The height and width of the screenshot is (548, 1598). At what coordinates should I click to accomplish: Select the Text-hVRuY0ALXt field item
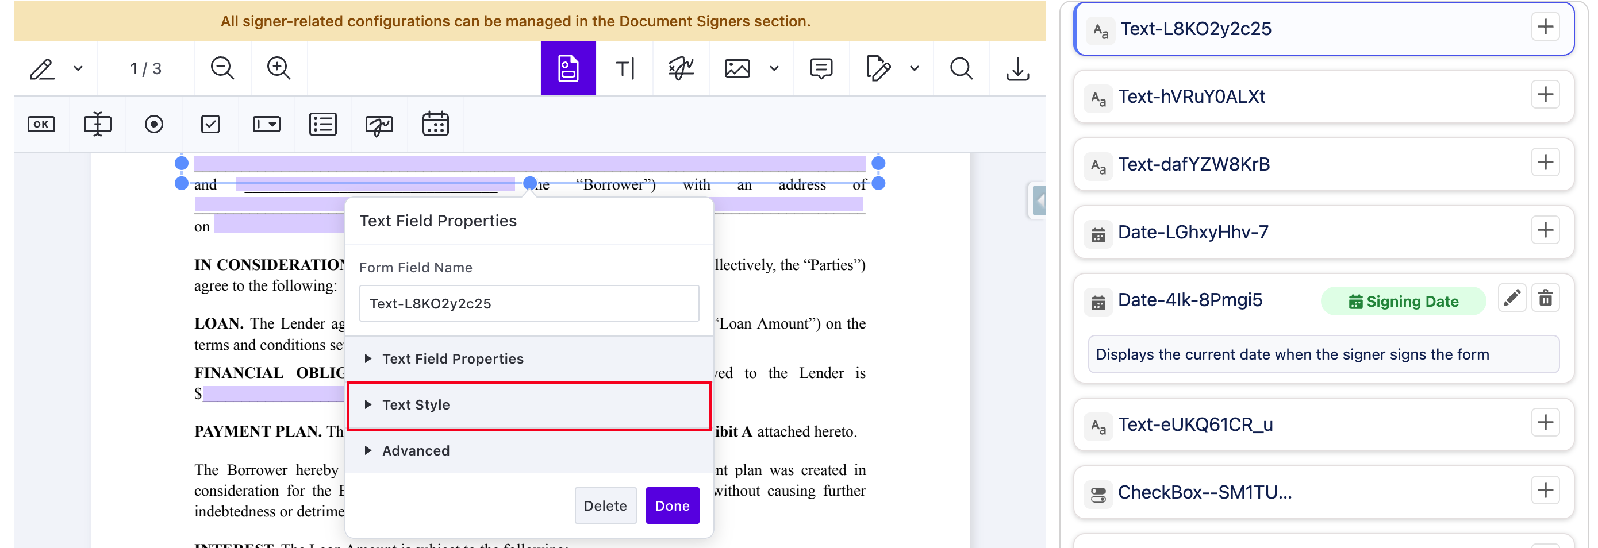(1323, 96)
